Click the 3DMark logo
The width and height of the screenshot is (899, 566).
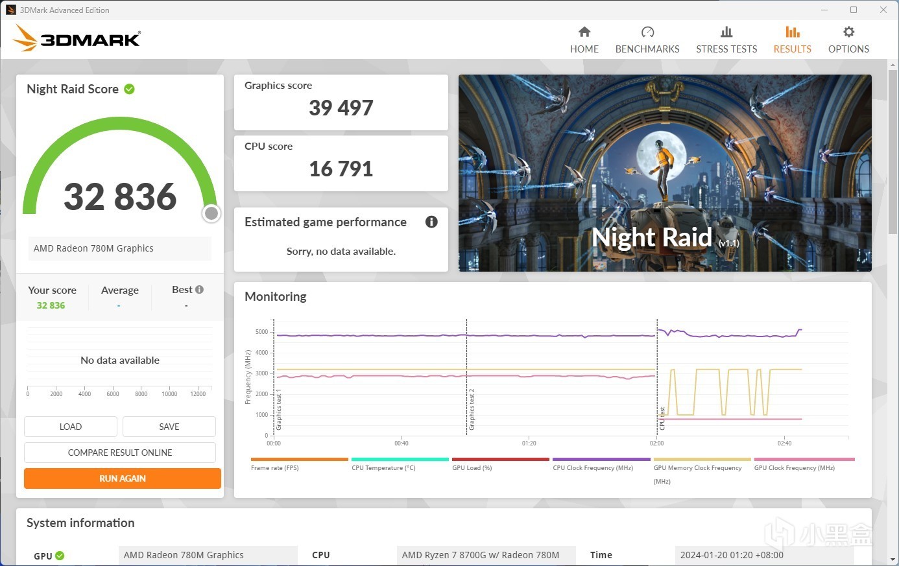(x=77, y=38)
